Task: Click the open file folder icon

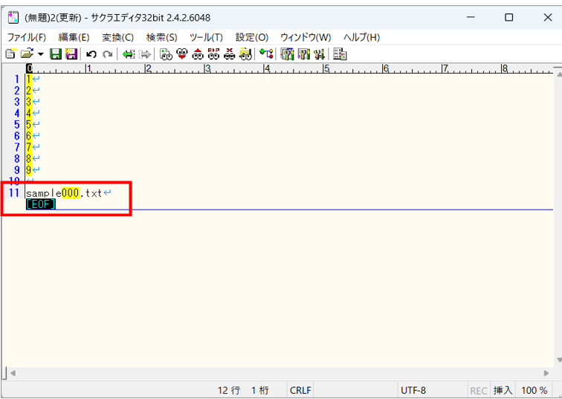Action: 26,54
